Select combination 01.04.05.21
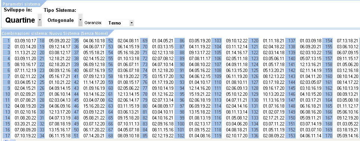 click(x=163, y=41)
